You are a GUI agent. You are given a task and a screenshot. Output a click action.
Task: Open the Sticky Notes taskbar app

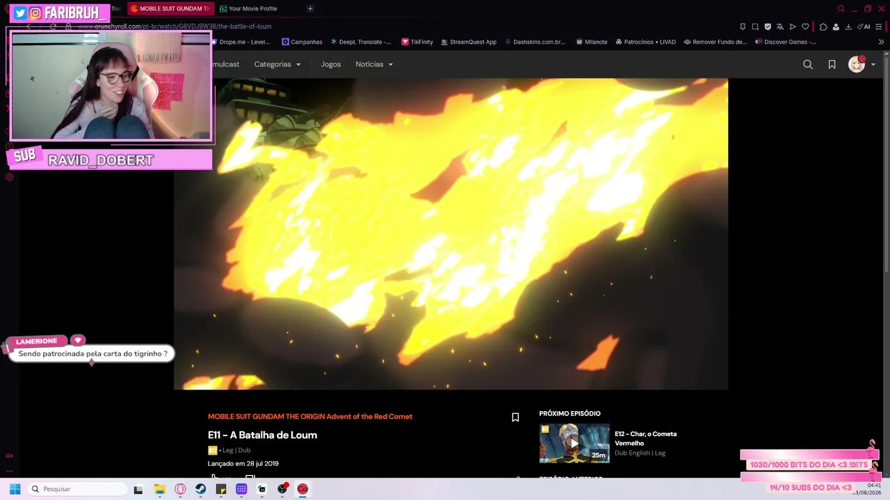click(221, 489)
